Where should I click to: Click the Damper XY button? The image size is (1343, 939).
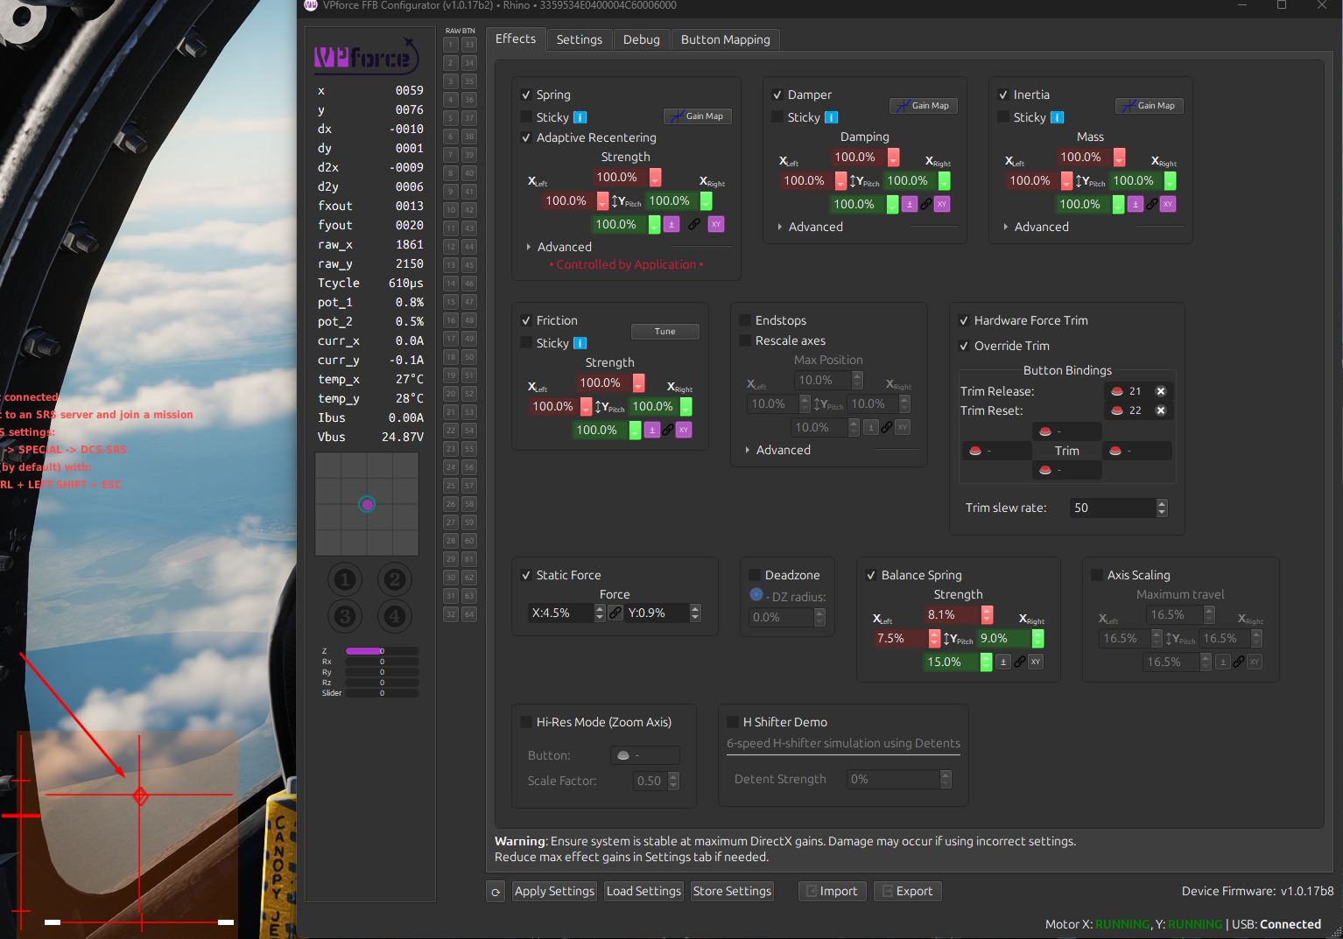[942, 204]
